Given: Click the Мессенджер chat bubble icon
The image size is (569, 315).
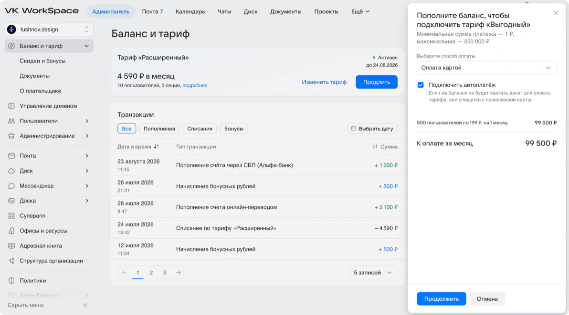Looking at the screenshot, I should coord(11,186).
